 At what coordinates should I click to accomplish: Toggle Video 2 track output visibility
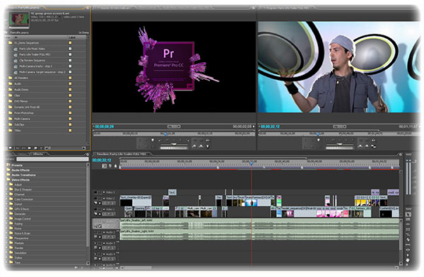coord(95,199)
